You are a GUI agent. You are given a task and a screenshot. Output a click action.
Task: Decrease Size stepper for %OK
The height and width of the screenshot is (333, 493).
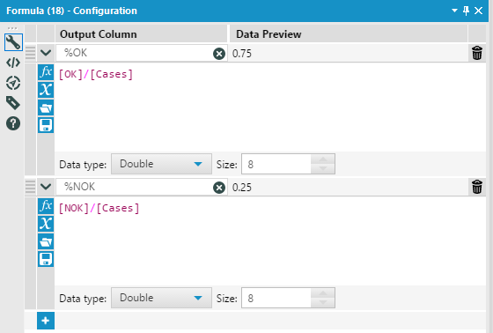coord(323,169)
